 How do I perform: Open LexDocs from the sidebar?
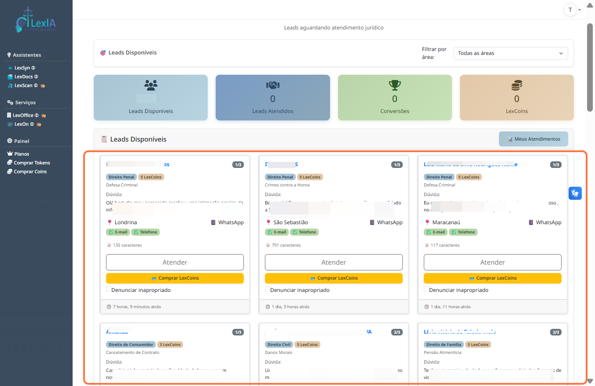pos(23,77)
